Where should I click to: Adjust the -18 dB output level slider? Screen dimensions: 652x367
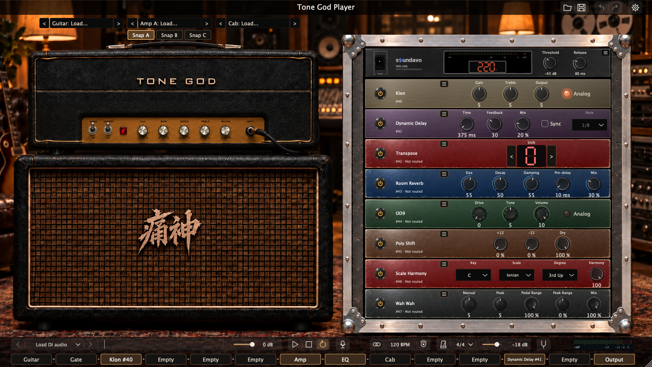tap(491, 344)
